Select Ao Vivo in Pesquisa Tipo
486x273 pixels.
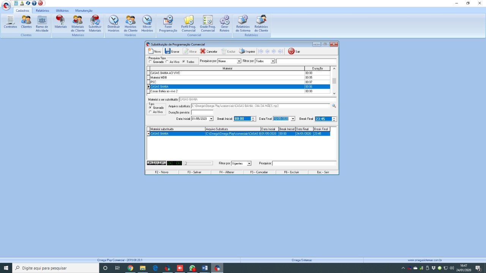tap(167, 62)
